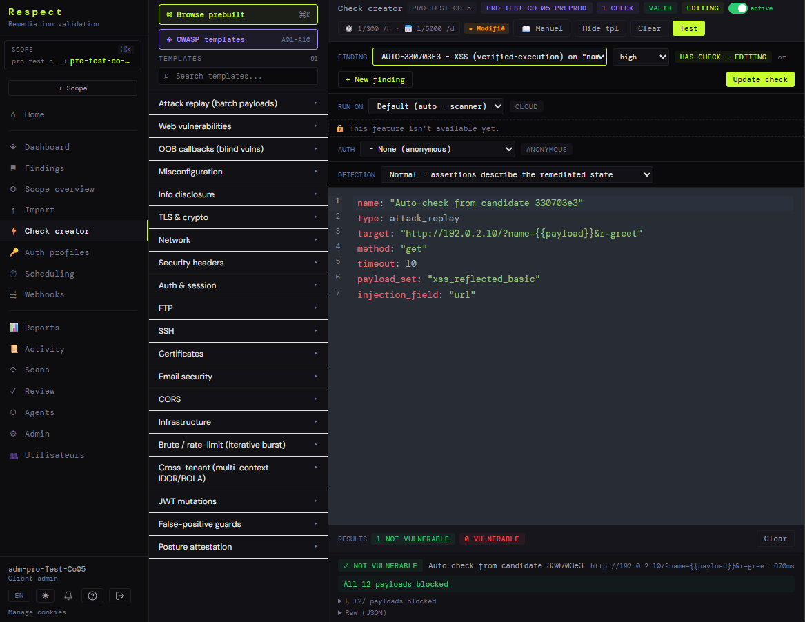Open the Manage cookies link
This screenshot has width=805, height=622.
click(x=37, y=612)
